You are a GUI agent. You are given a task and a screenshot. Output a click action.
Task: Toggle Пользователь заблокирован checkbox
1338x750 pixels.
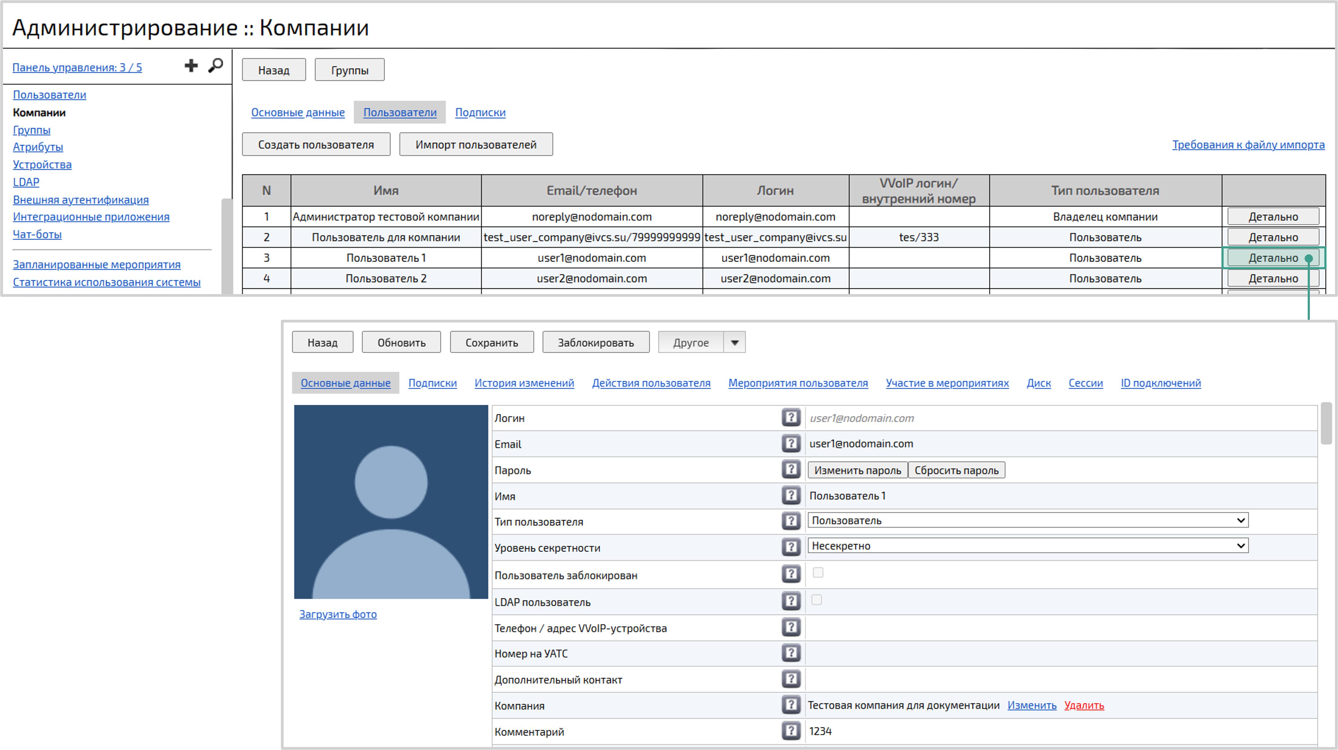[x=818, y=572]
